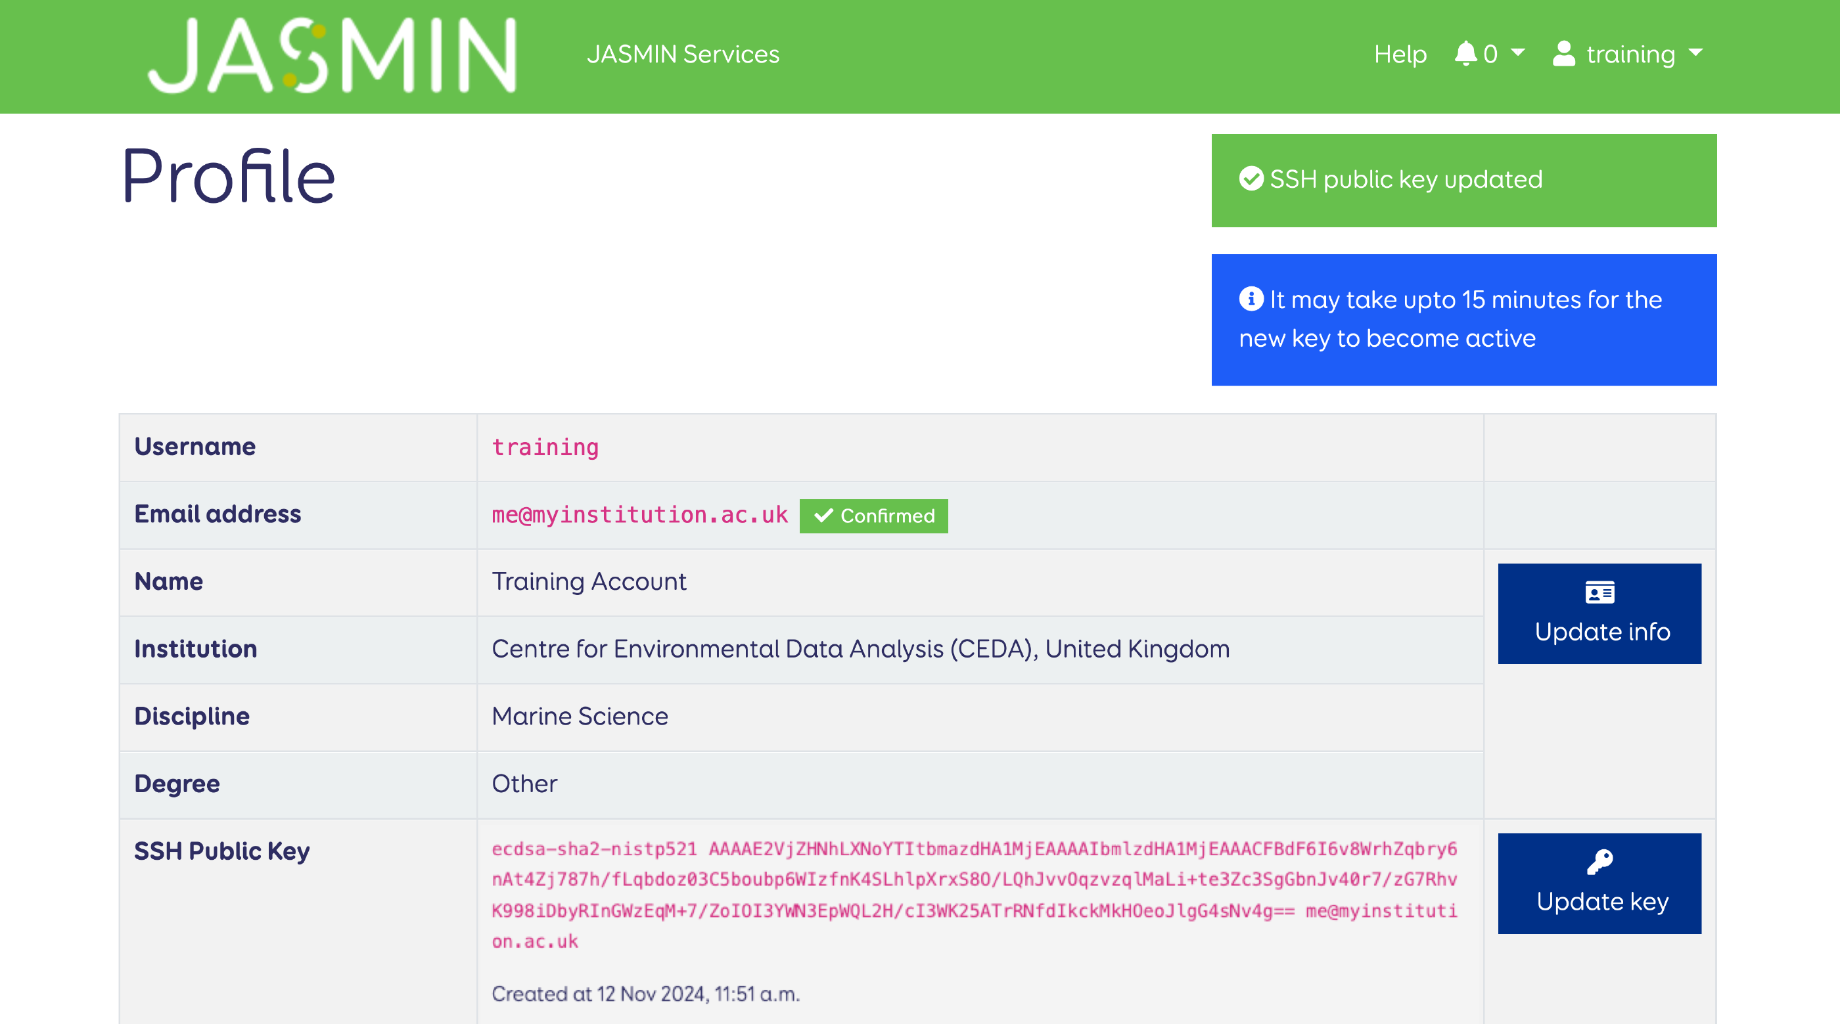The width and height of the screenshot is (1840, 1024).
Task: Open JASMIN Services link
Action: pos(683,55)
